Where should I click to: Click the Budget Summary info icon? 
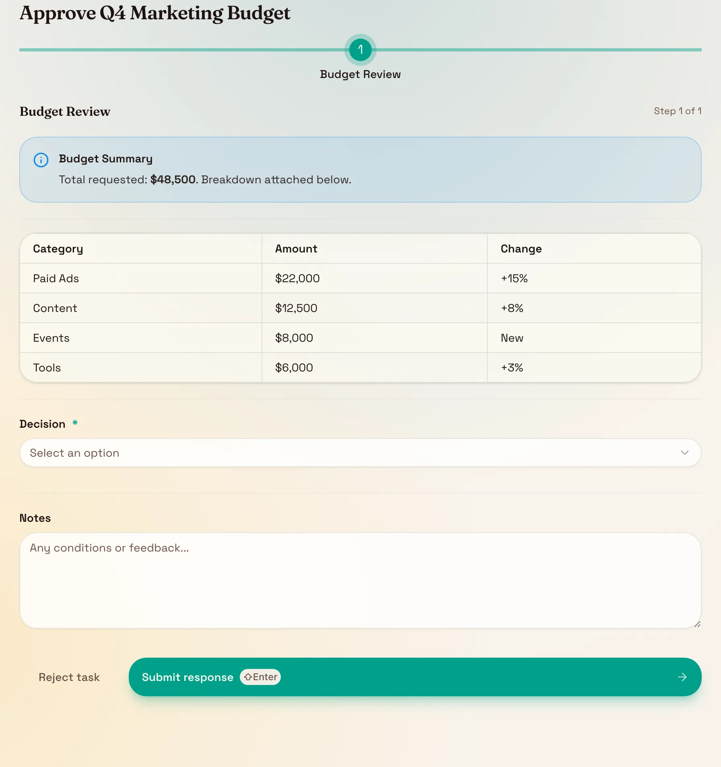pyautogui.click(x=41, y=160)
